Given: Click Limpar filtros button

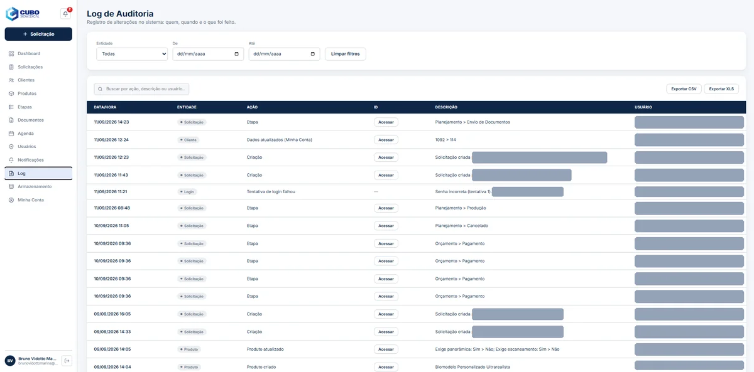Looking at the screenshot, I should (346, 54).
